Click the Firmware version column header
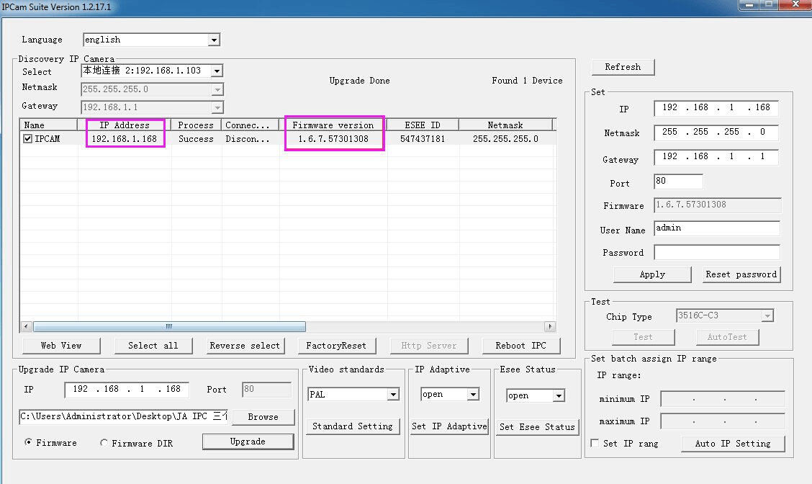 (x=333, y=125)
